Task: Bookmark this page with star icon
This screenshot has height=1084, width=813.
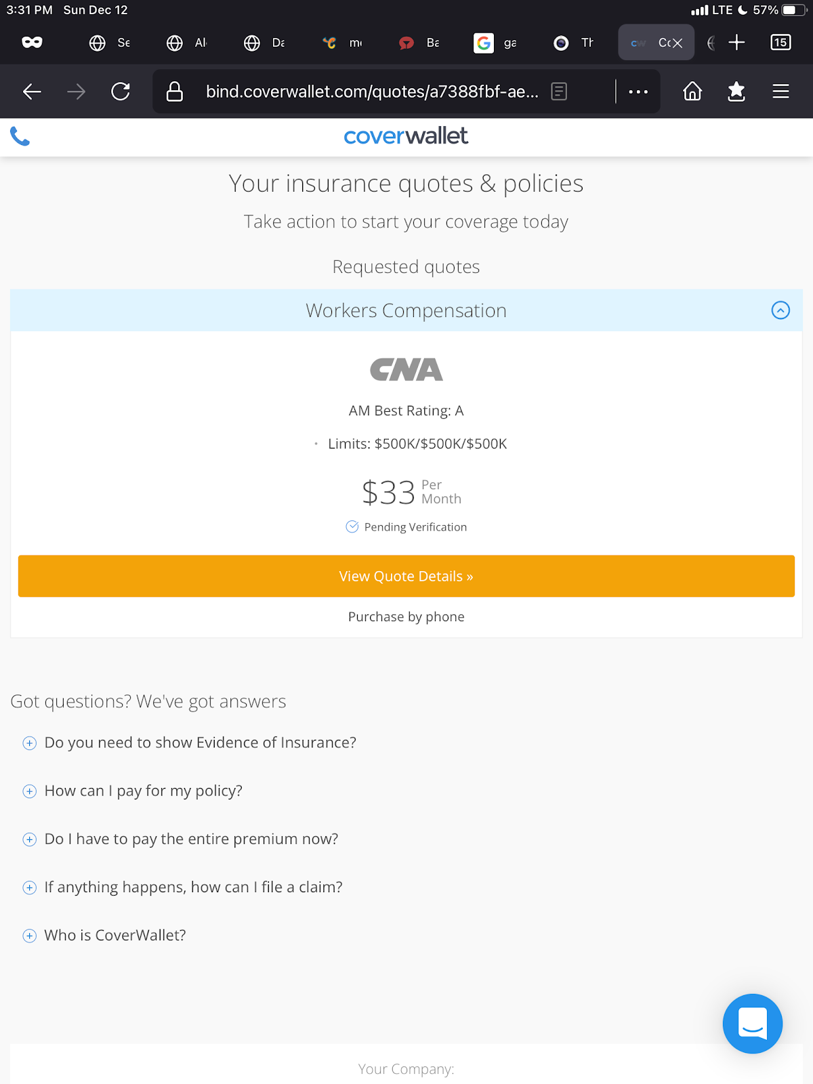Action: (736, 91)
